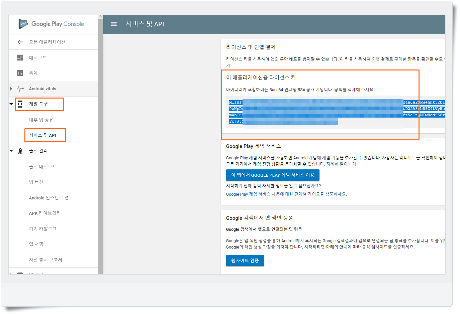Click the 서비스 및 API page title
The height and width of the screenshot is (314, 460).
[x=145, y=24]
